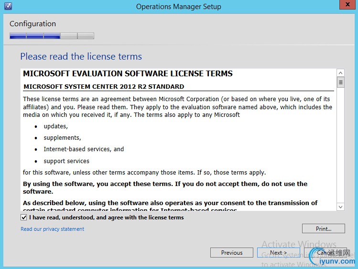Click the "supplements," bullet item
The width and height of the screenshot is (358, 269).
pos(62,138)
